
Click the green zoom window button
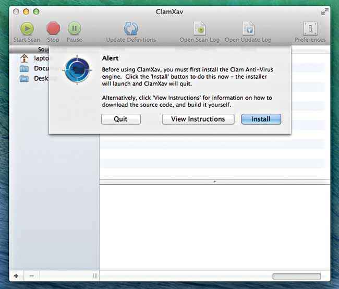[37, 11]
